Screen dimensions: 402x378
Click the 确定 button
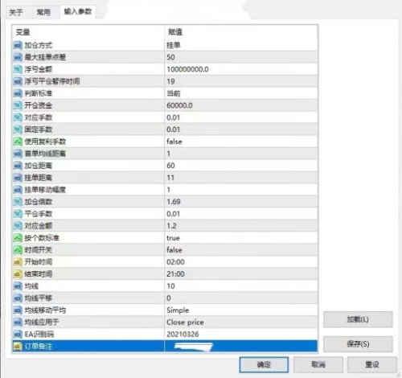coord(264,364)
